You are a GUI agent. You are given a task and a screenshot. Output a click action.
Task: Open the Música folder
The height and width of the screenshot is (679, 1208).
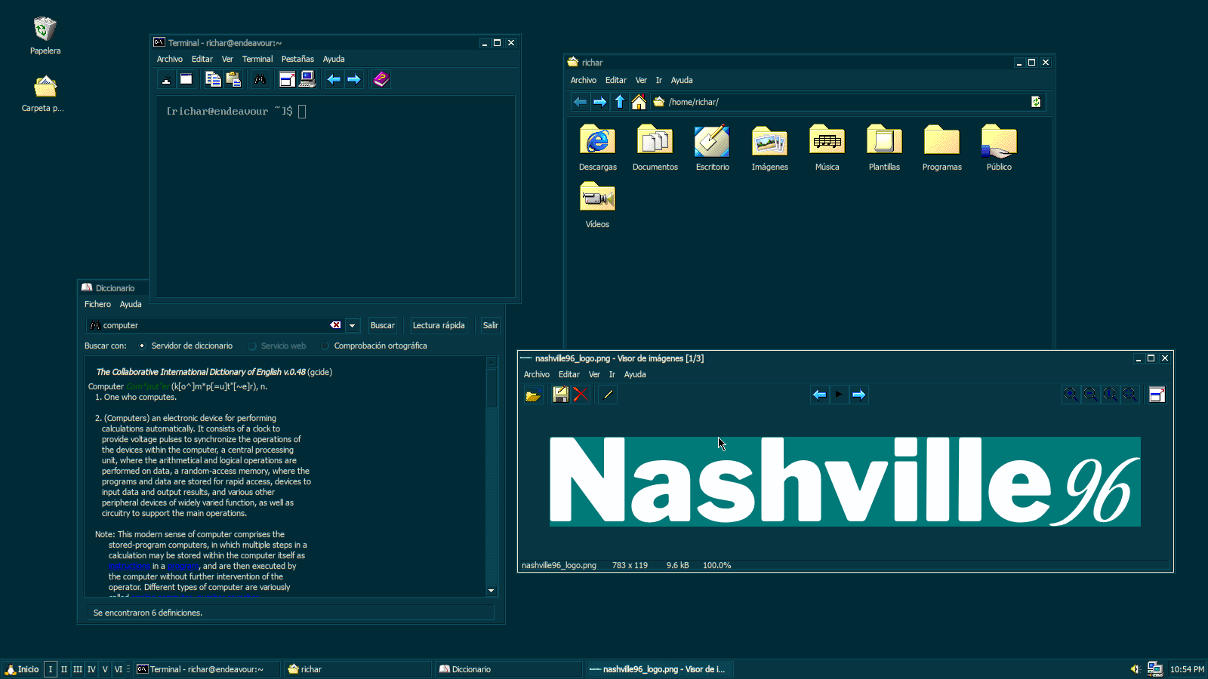pos(827,148)
